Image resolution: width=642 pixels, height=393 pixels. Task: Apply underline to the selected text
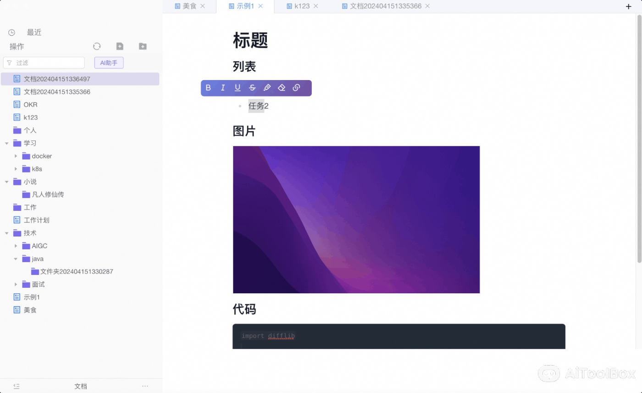point(238,87)
